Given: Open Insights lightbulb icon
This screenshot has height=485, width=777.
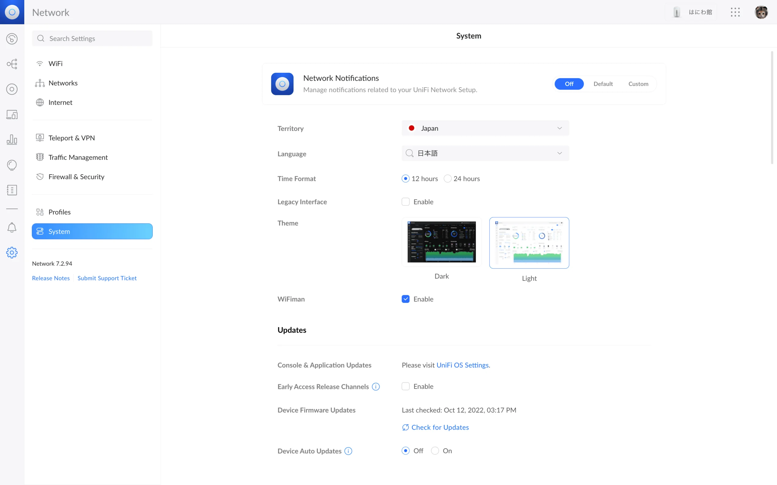Looking at the screenshot, I should pos(12,165).
